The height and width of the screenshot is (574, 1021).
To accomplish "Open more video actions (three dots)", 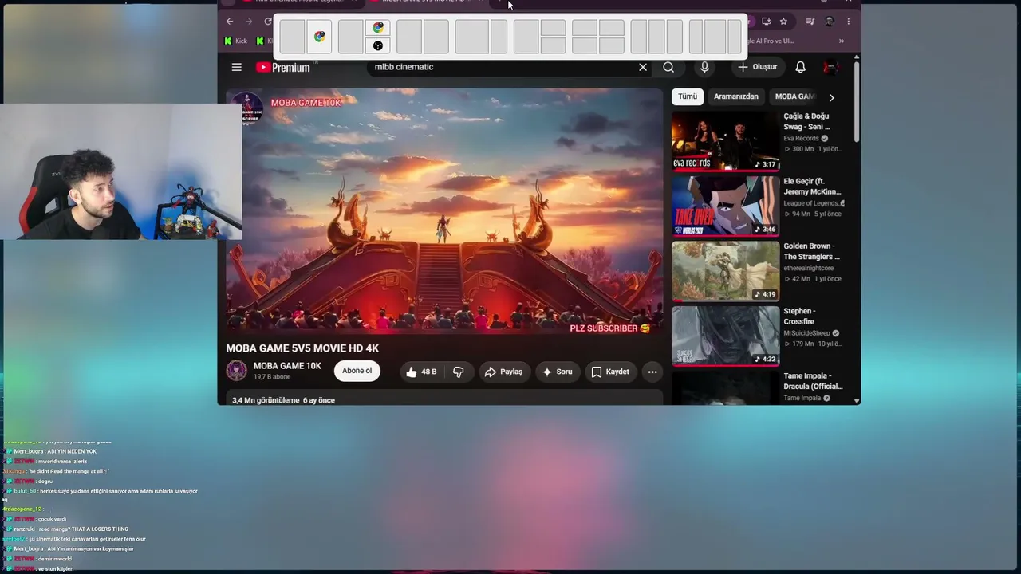I will pyautogui.click(x=652, y=372).
